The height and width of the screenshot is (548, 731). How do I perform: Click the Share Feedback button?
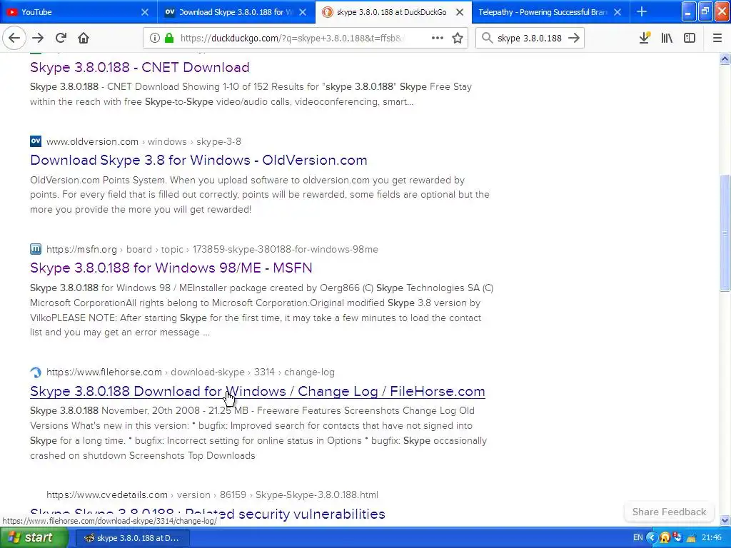coord(669,512)
